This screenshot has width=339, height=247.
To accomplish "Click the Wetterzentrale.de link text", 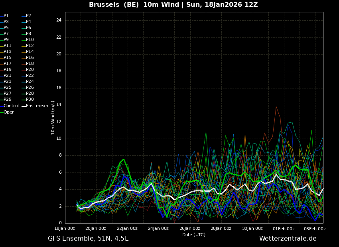I will click(x=288, y=239).
